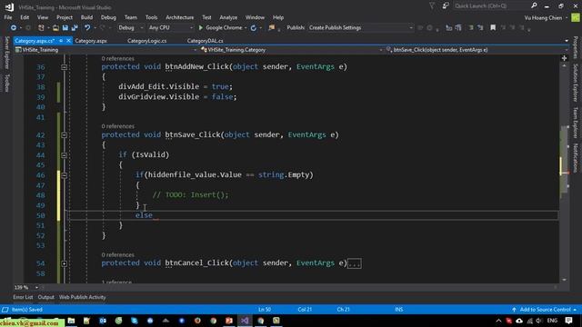Collapse the btnAddNew_Click method
The width and height of the screenshot is (582, 327).
tap(65, 67)
